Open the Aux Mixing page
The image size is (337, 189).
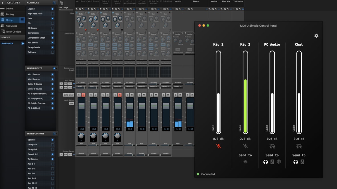coord(12,26)
